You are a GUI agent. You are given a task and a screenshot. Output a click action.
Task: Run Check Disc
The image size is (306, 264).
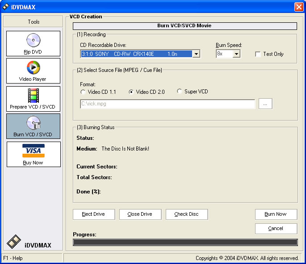[x=187, y=214]
